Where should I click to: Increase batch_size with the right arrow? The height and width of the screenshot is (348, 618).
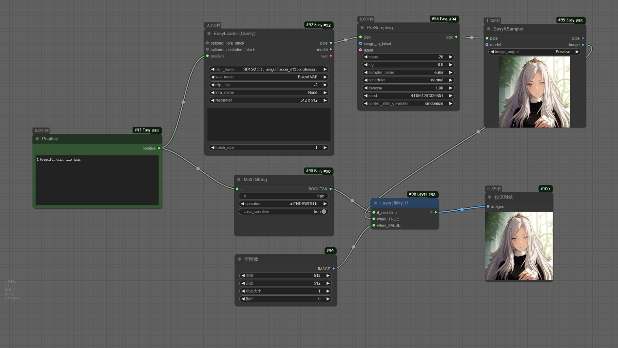(x=325, y=147)
